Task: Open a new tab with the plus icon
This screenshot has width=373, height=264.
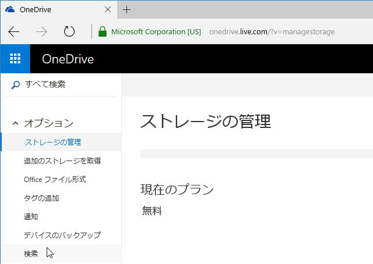Action: (126, 10)
